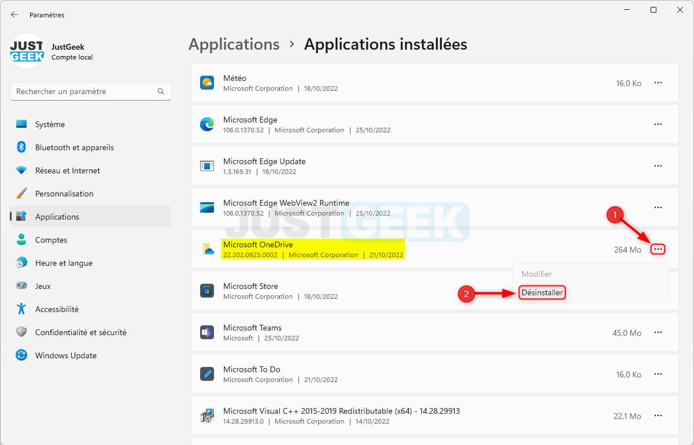Click the Système monitor icon
This screenshot has width=694, height=445.
pos(21,124)
